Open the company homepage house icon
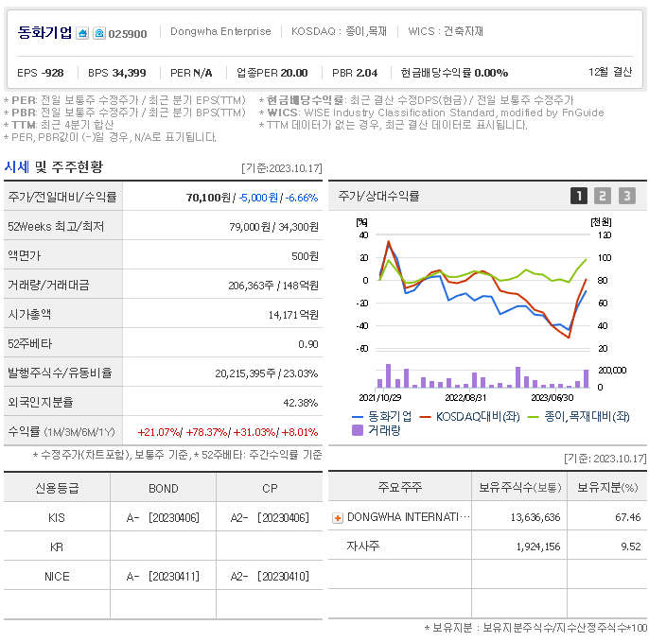Image resolution: width=649 pixels, height=642 pixels. 83,33
